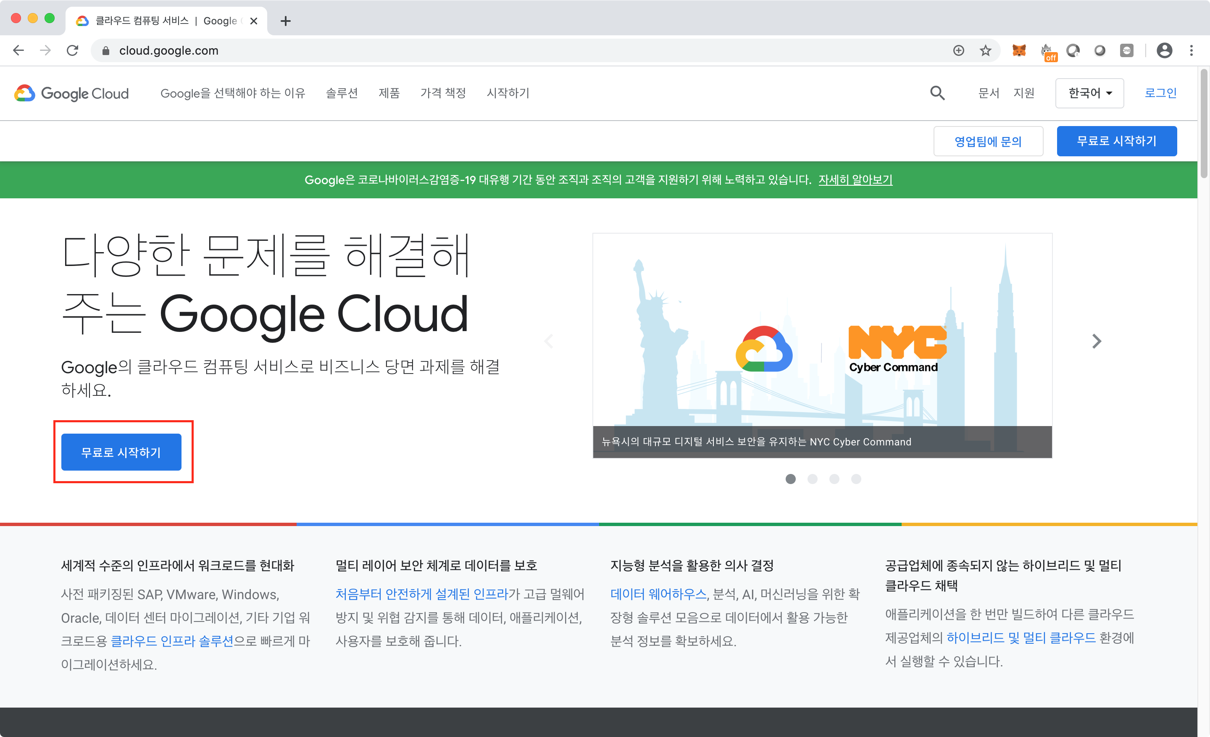Click 자세히 알아보기 link in green banner

[855, 180]
